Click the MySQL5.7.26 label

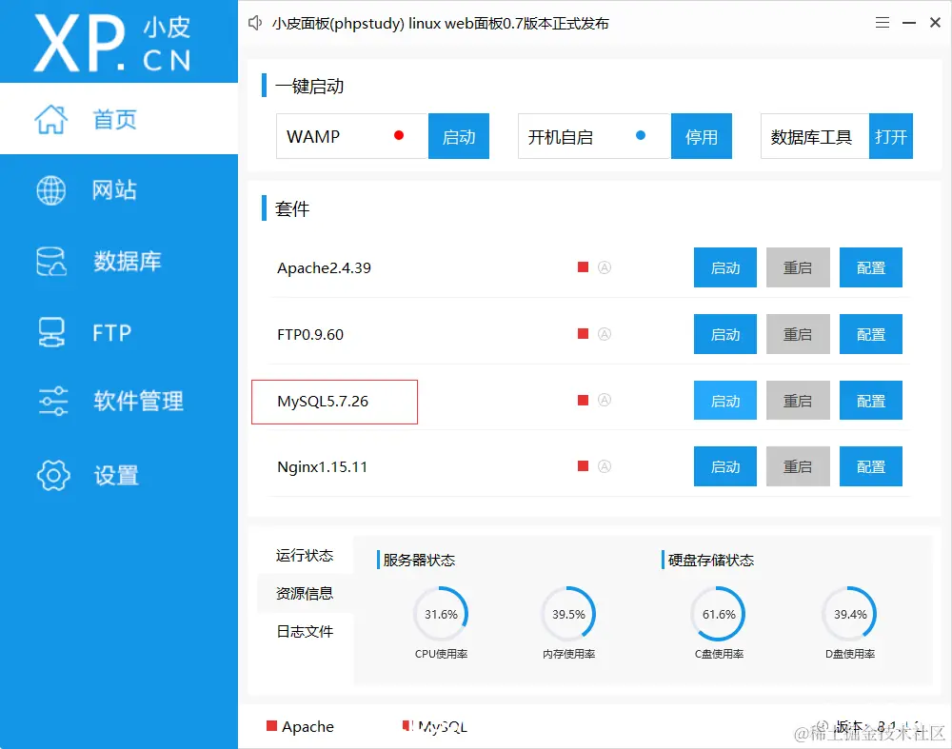323,402
